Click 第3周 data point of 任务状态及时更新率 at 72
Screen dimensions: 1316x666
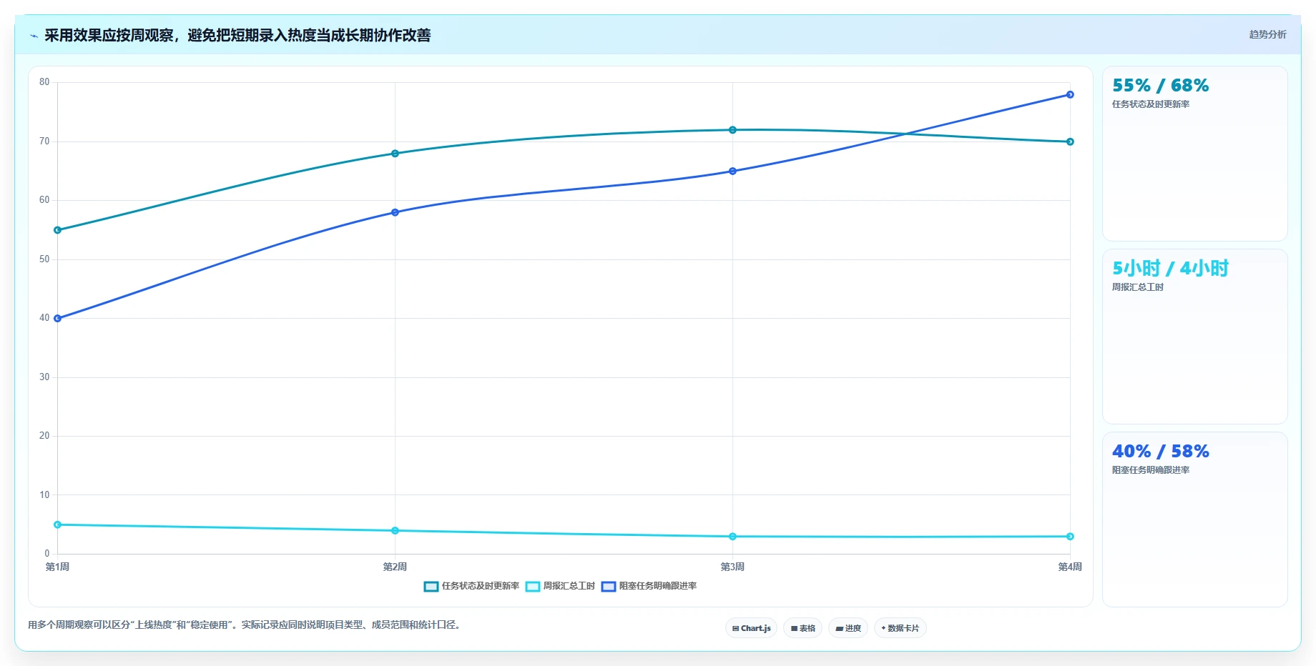point(732,130)
